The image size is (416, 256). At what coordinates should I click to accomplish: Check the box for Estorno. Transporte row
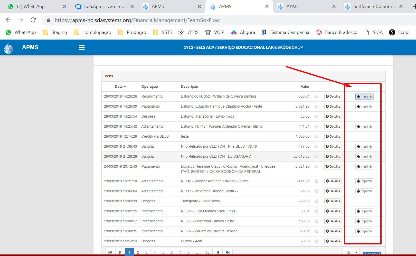pyautogui.click(x=317, y=117)
